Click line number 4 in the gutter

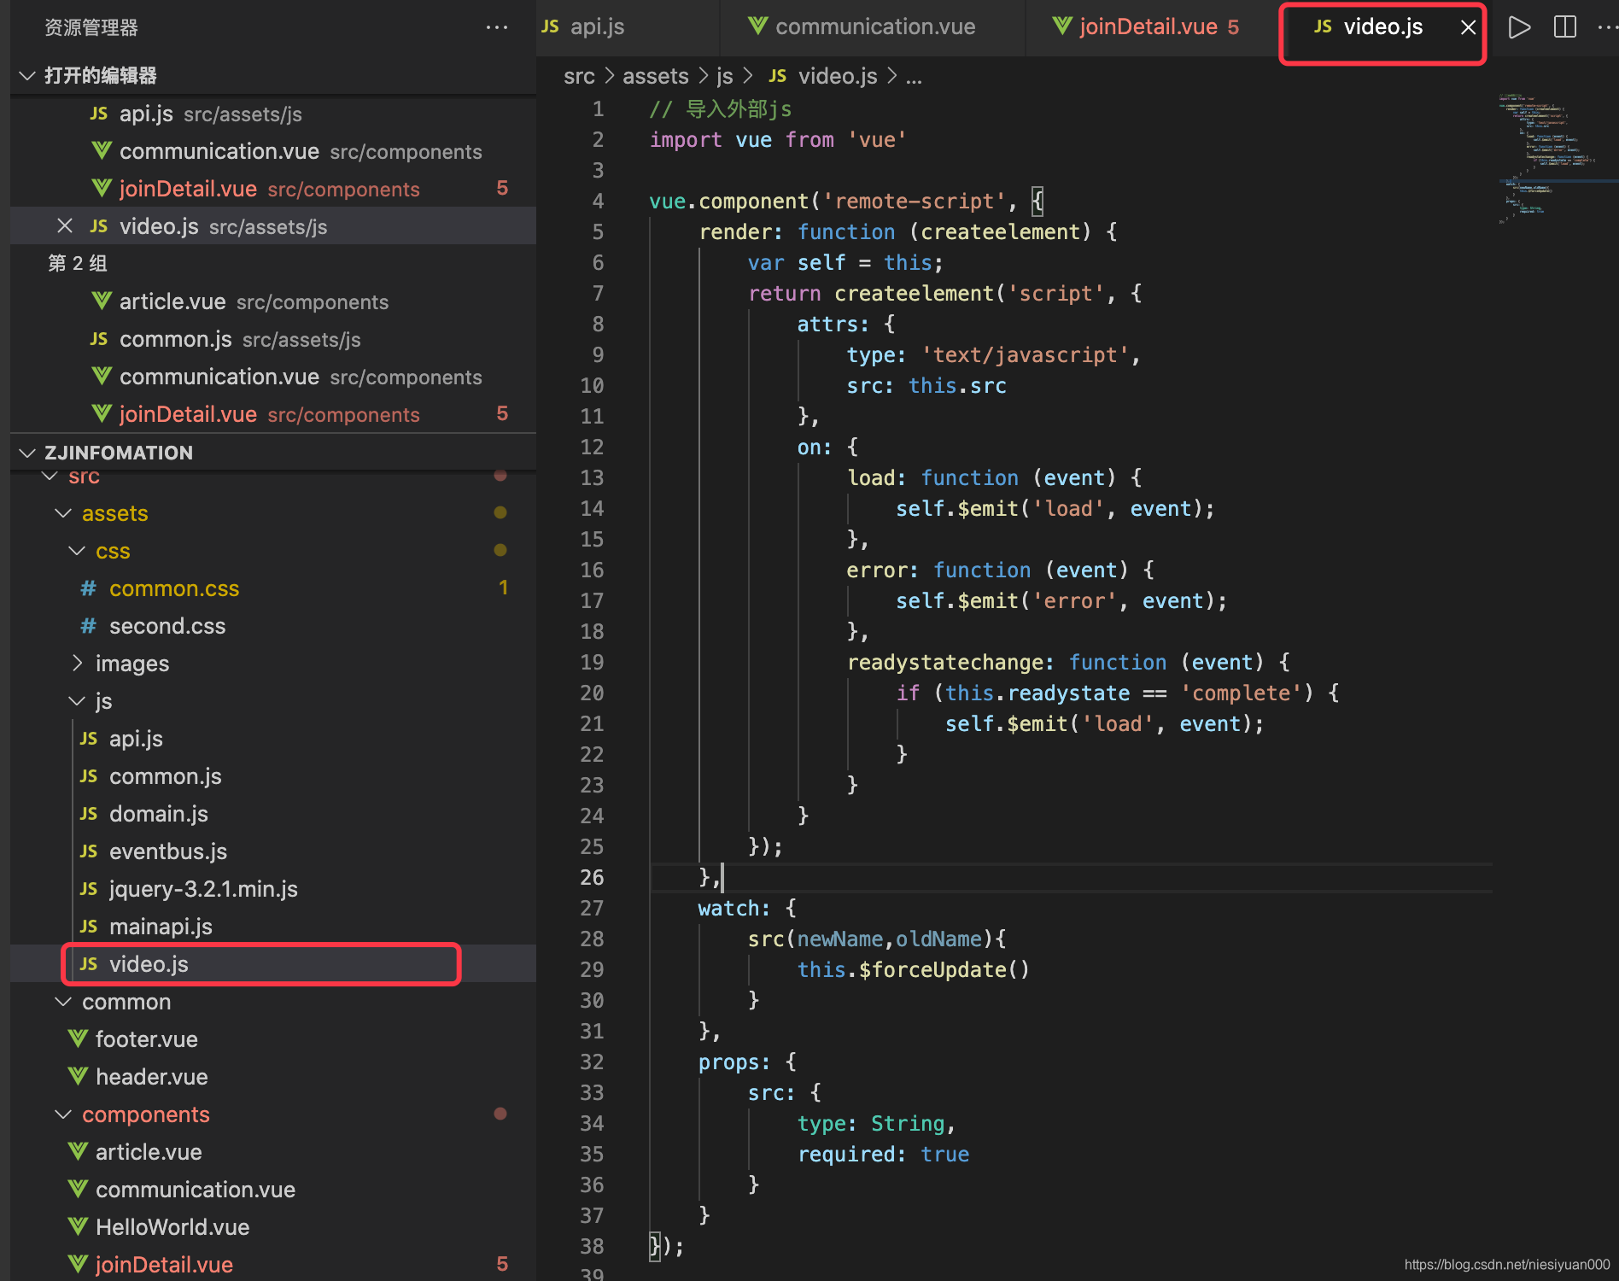click(598, 202)
